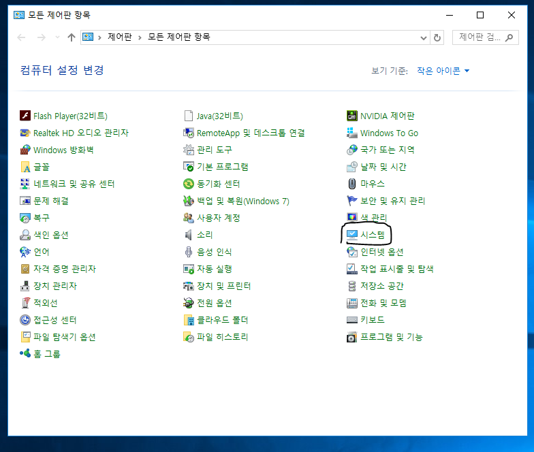Open the 장치 및 프린터 link
Image resolution: width=534 pixels, height=452 pixels.
(x=224, y=286)
